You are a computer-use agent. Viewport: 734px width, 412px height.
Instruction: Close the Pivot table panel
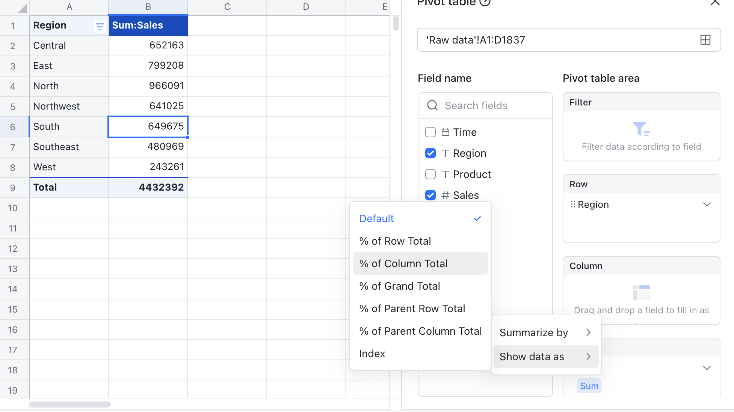coord(714,3)
